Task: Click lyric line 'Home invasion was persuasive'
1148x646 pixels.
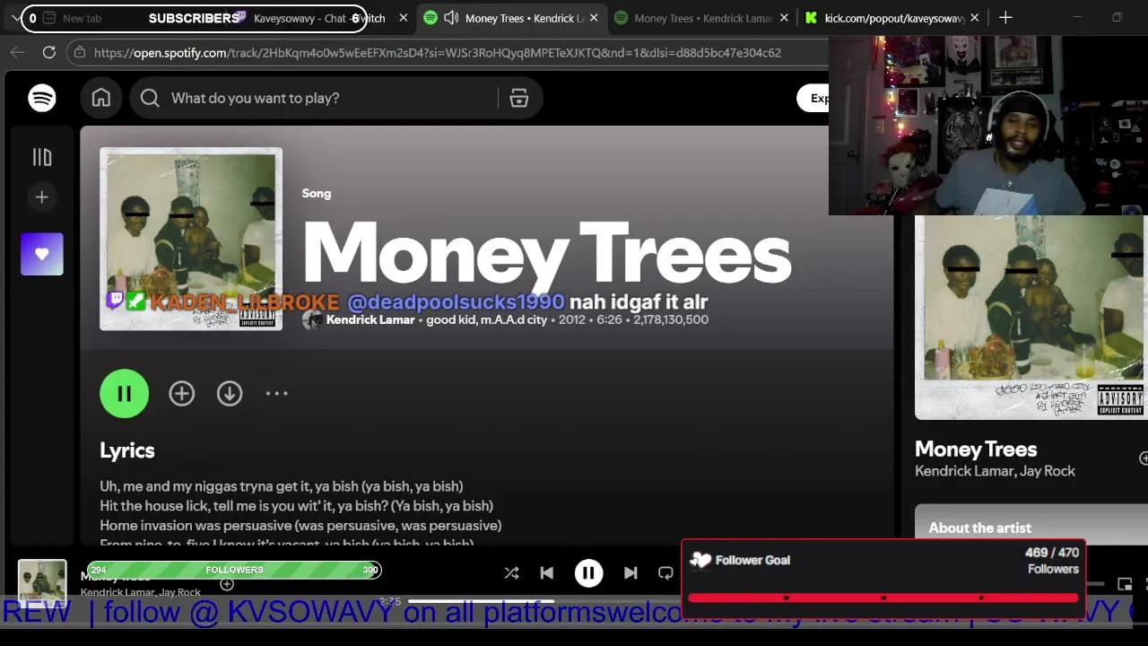Action: coord(300,526)
